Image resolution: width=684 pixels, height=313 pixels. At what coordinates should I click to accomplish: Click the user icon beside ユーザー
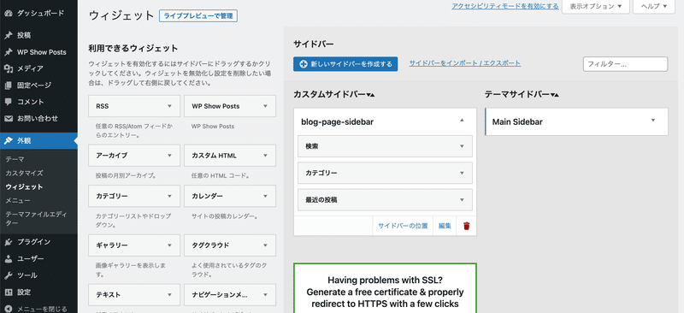pyautogui.click(x=9, y=258)
